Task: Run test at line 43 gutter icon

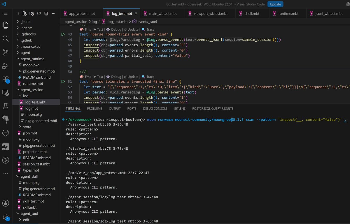Action: click(63, 34)
